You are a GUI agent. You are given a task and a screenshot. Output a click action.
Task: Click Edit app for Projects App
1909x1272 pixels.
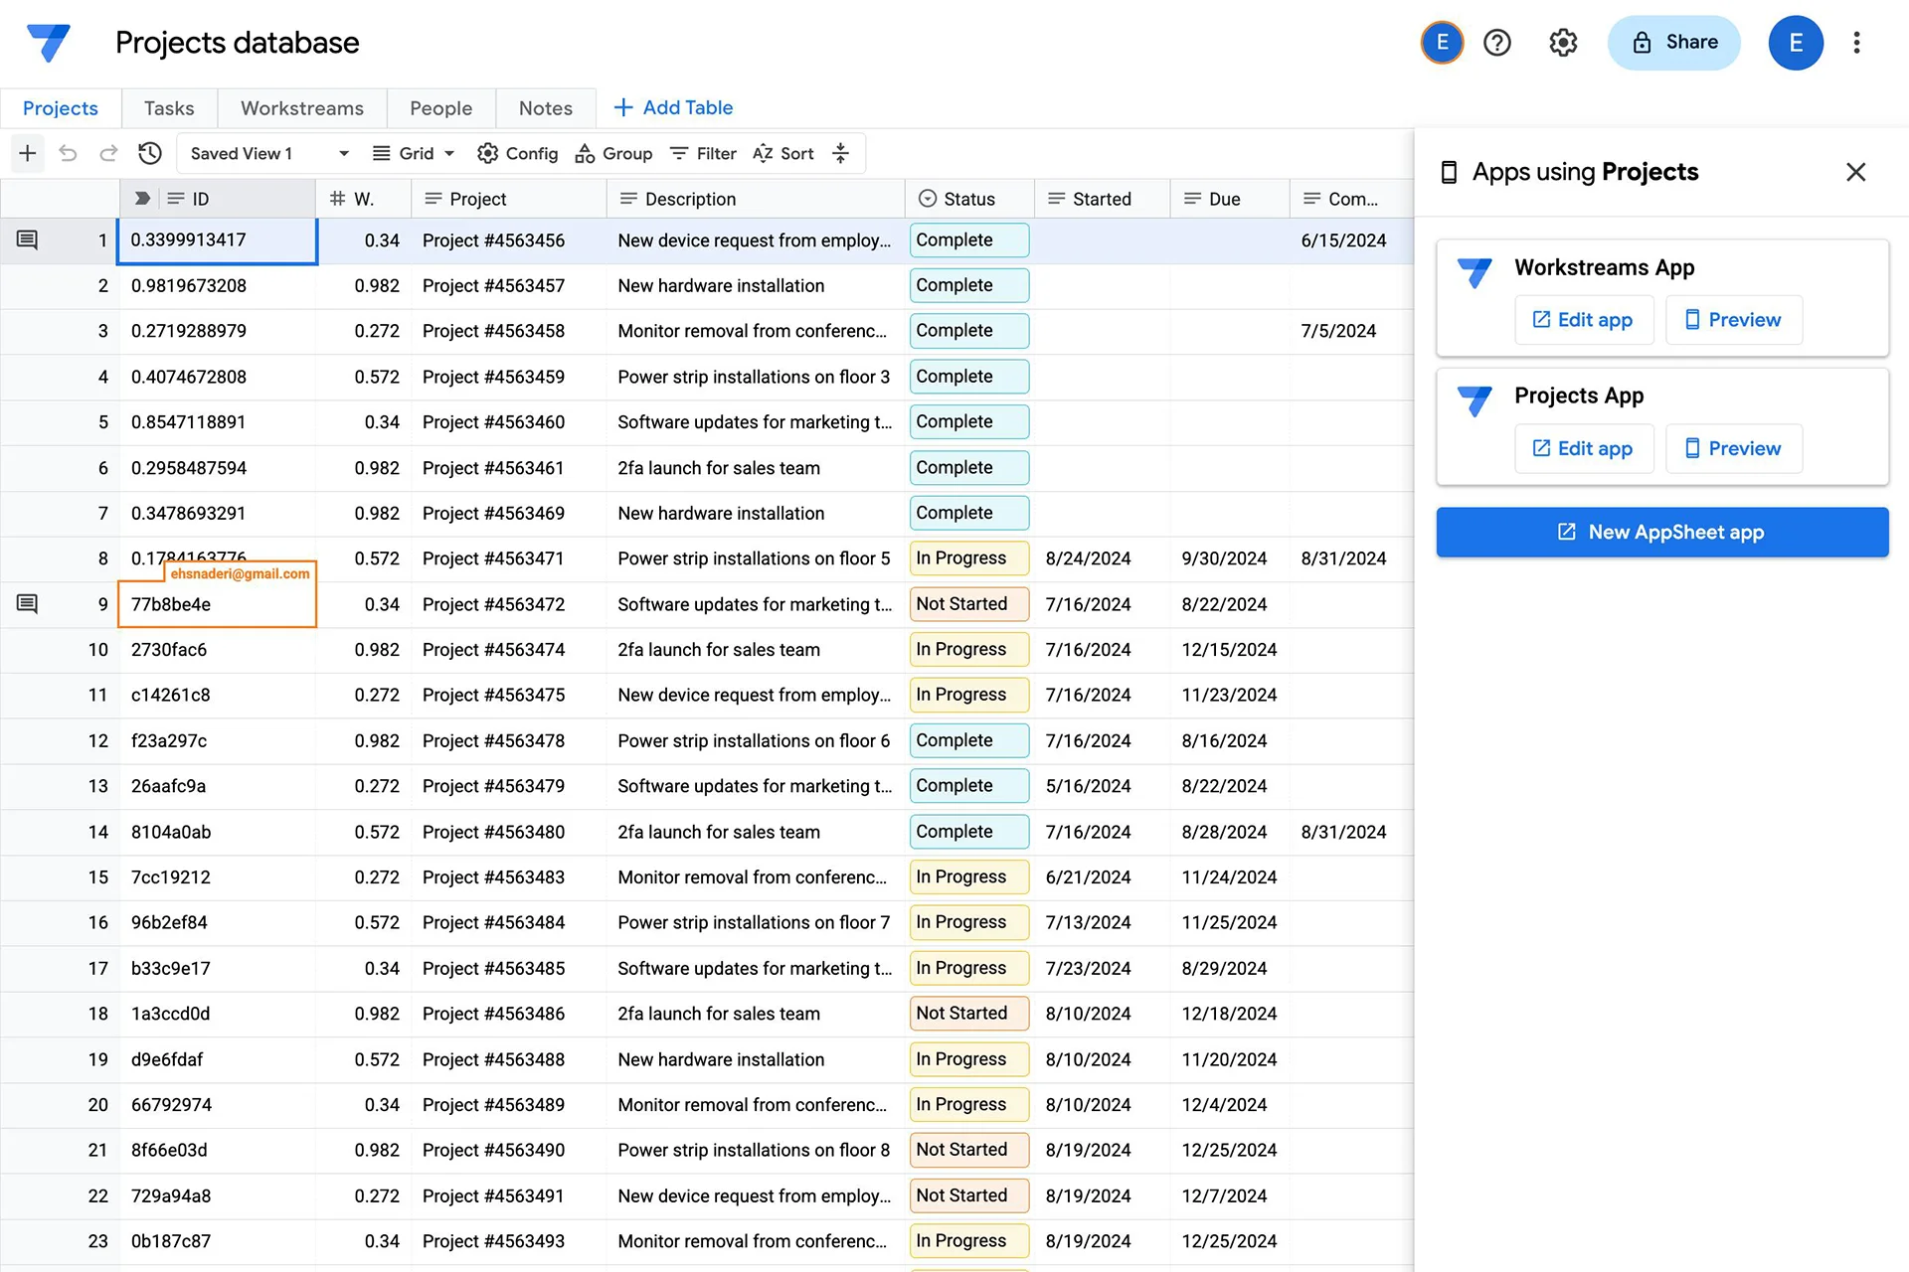point(1584,448)
